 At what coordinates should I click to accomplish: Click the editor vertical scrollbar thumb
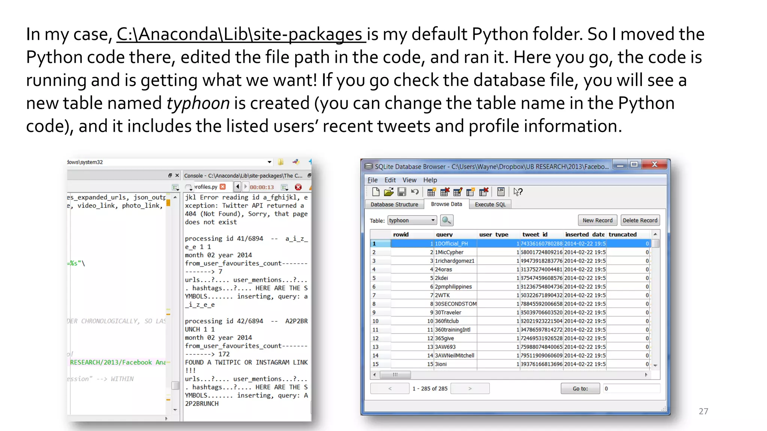[175, 385]
